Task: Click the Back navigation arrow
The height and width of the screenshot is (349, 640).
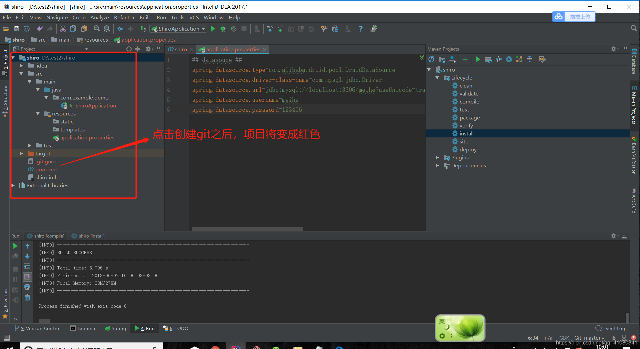Action: pos(120,29)
